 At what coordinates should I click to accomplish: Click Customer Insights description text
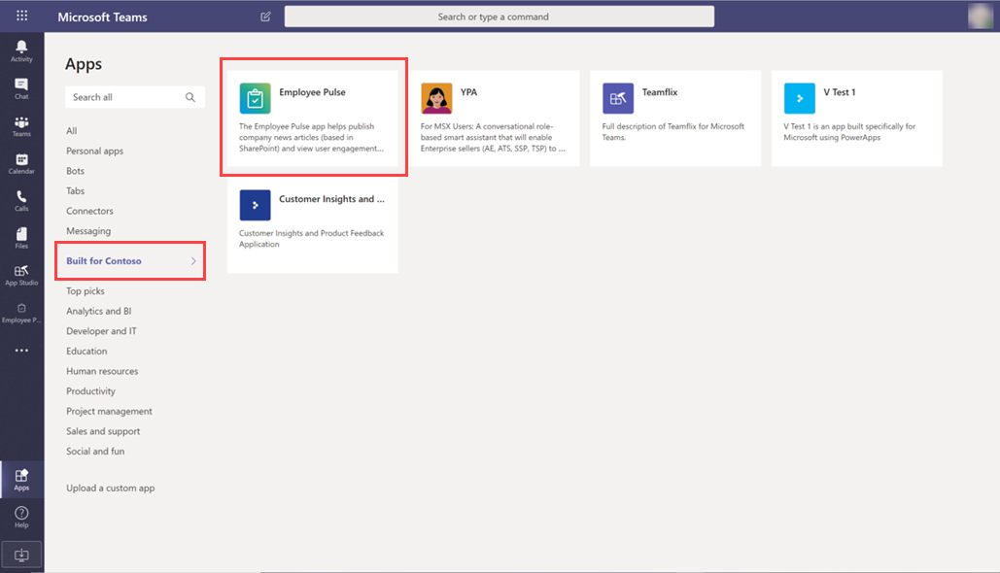point(311,238)
